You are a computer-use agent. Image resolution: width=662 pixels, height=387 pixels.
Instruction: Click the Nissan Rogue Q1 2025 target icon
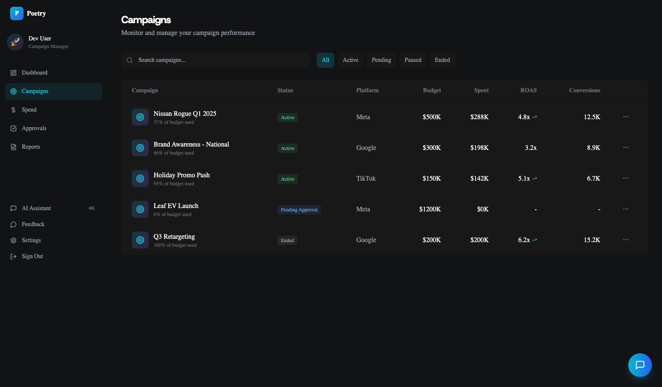pos(140,117)
